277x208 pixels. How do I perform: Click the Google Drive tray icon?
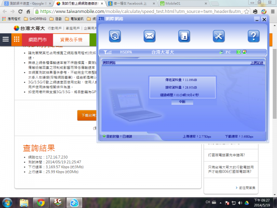pyautogui.click(x=247, y=203)
